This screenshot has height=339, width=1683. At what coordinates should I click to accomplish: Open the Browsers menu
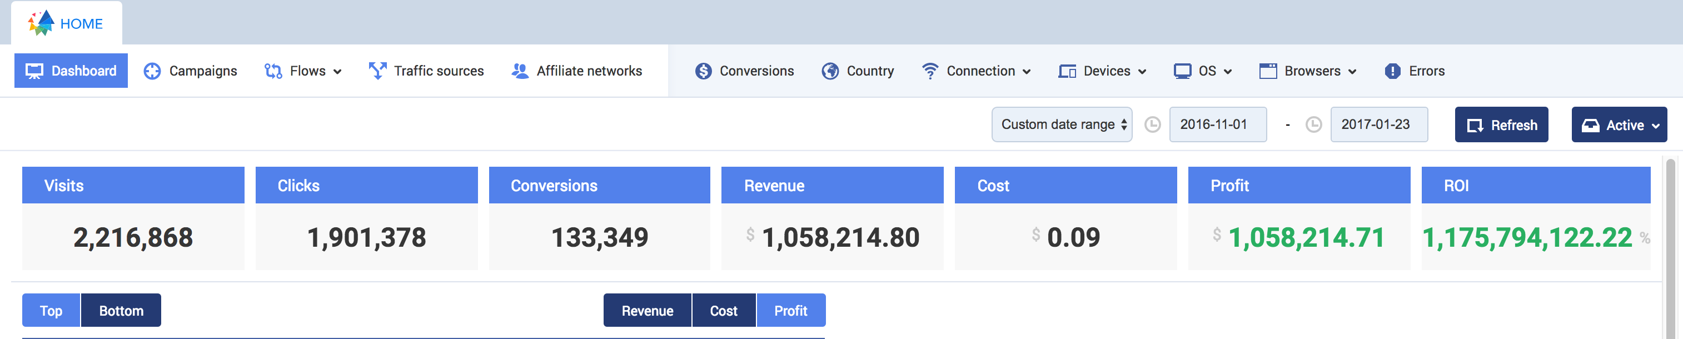pyautogui.click(x=1308, y=71)
